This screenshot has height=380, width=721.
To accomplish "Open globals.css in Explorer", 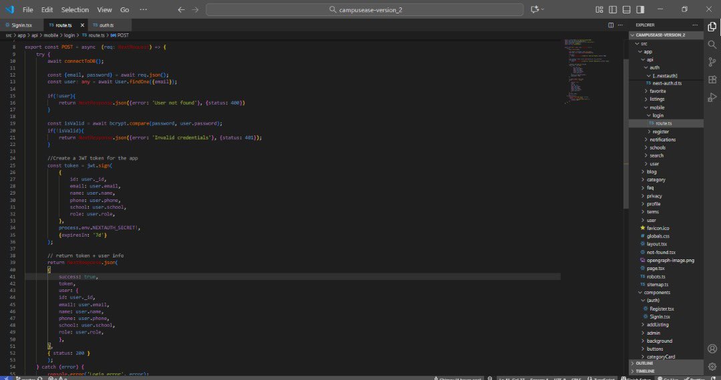I will click(666, 236).
